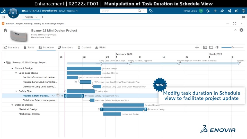This screenshot has height=139, width=247.
Task: Click the Detailed Design Gantt bar
Action: pos(124,105)
